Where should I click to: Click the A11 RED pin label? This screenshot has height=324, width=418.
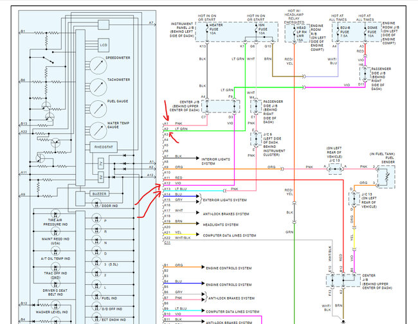coord(173,177)
